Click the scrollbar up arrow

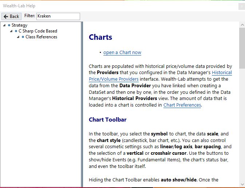[x=242, y=24]
